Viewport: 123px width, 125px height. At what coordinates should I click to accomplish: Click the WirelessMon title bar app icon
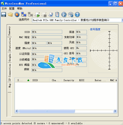pos(3,4)
